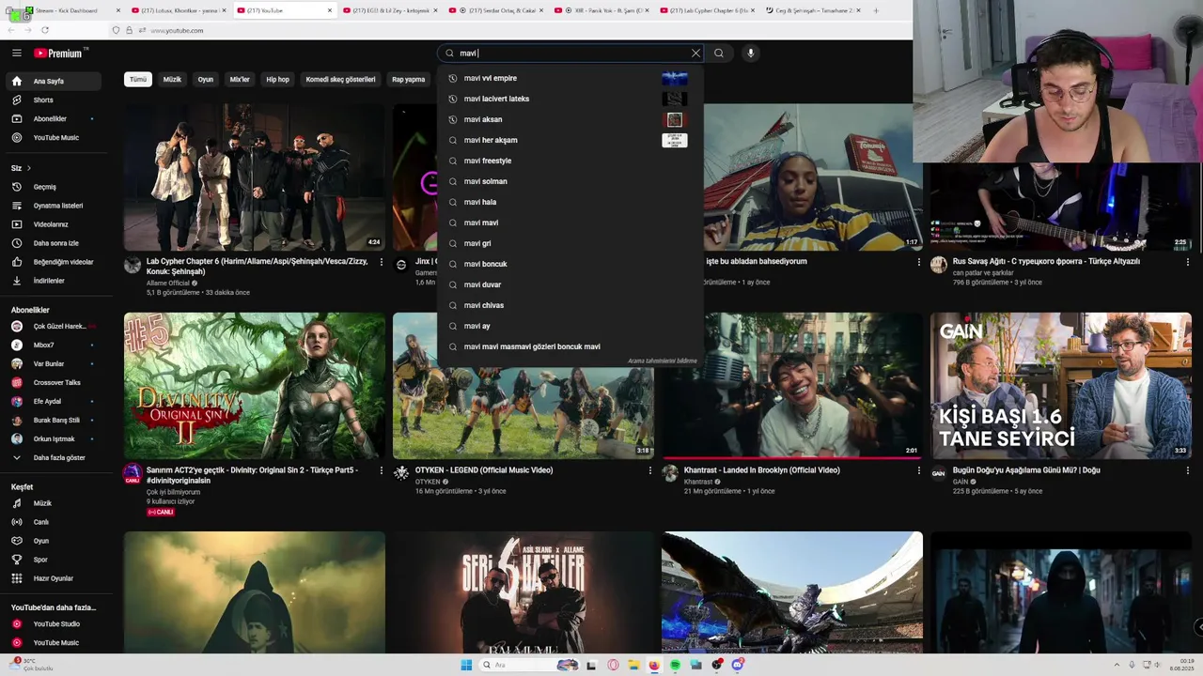
Task: Pick the mavi hala suggestion
Action: [x=570, y=202]
